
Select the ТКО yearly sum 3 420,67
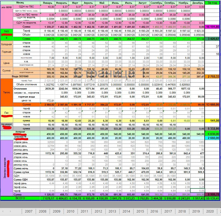(212, 39)
